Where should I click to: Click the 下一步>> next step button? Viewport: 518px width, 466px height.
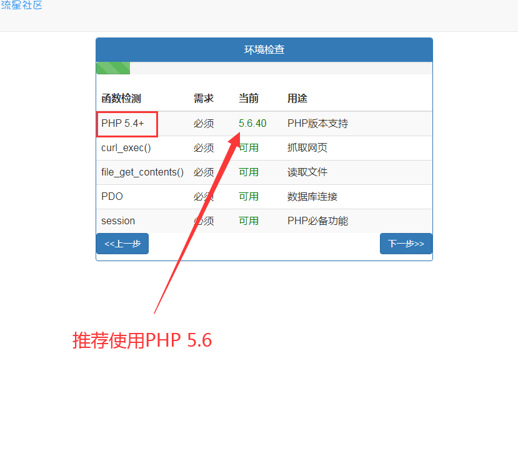(406, 244)
